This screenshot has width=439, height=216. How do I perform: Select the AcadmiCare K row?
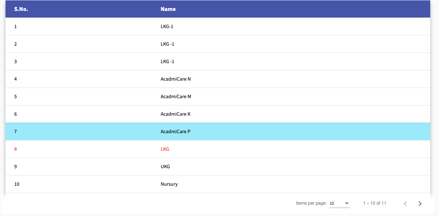(176, 114)
